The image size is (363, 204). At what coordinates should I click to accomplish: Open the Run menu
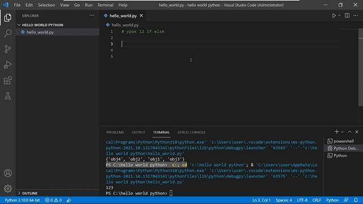(88, 5)
